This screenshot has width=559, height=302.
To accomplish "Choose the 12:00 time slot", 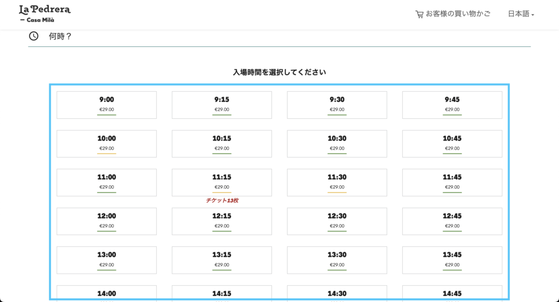I will (106, 221).
